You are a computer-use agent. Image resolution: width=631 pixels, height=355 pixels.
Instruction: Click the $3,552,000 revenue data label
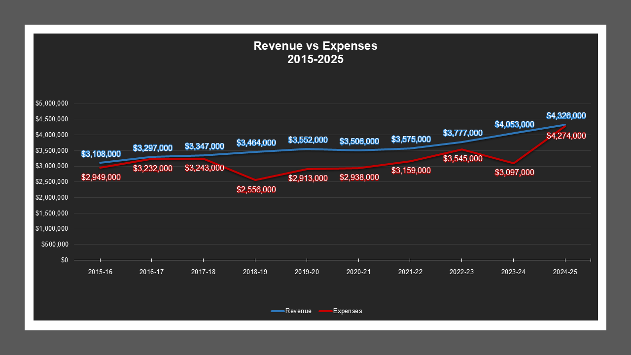pyautogui.click(x=308, y=140)
